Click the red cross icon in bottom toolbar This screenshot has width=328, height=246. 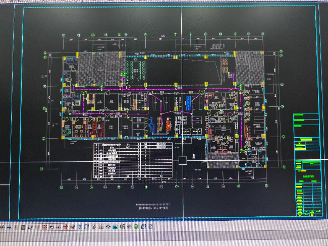click(59, 227)
